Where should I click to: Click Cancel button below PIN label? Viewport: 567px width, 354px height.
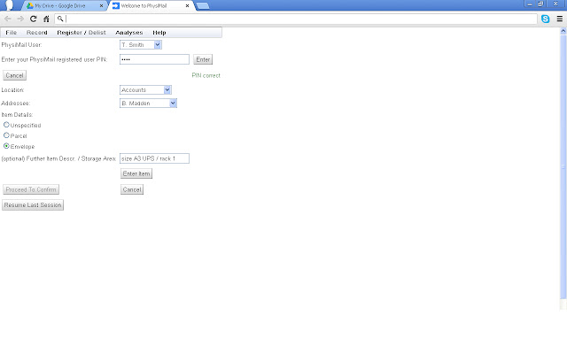[14, 75]
